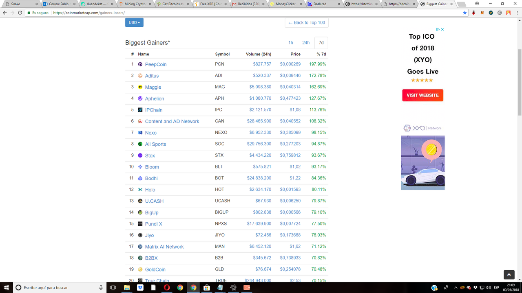Click the NPXS symbol cell

[221, 224]
